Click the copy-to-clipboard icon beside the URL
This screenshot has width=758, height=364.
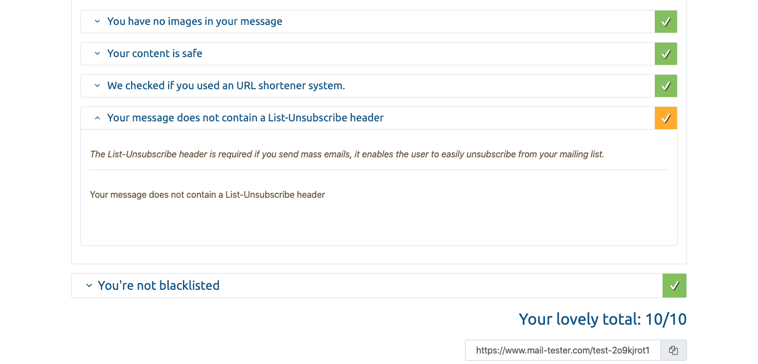click(674, 350)
